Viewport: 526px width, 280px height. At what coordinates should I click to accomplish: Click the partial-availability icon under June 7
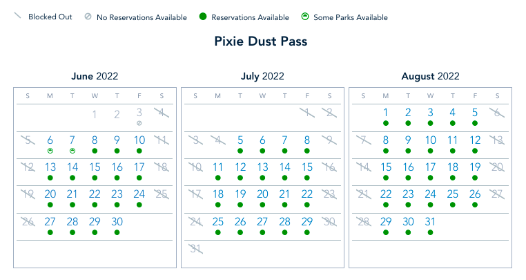(72, 150)
